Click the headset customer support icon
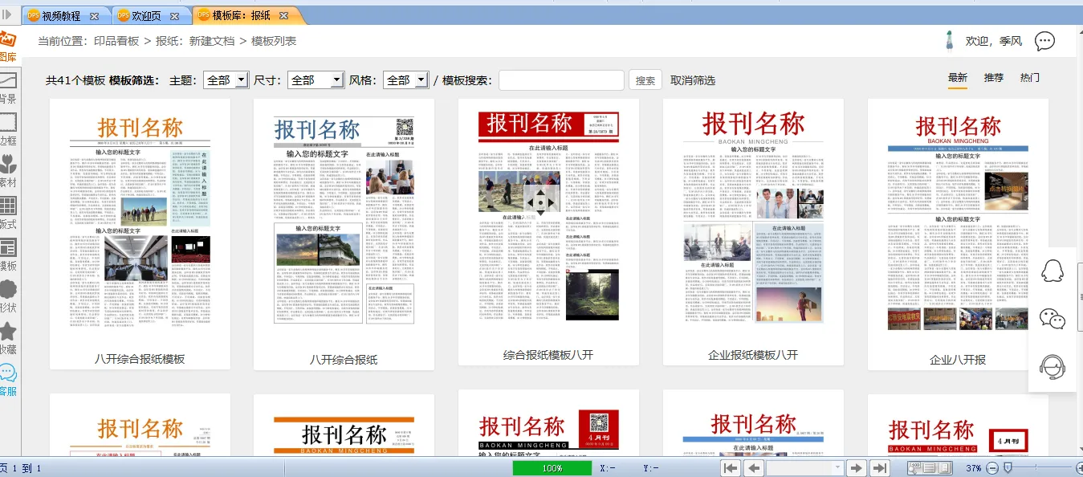Viewport: 1083px width, 477px height. pyautogui.click(x=1052, y=367)
